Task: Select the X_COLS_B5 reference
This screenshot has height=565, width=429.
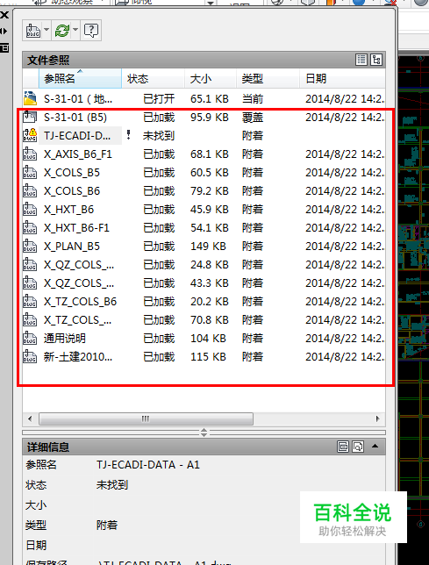Action: click(204, 173)
